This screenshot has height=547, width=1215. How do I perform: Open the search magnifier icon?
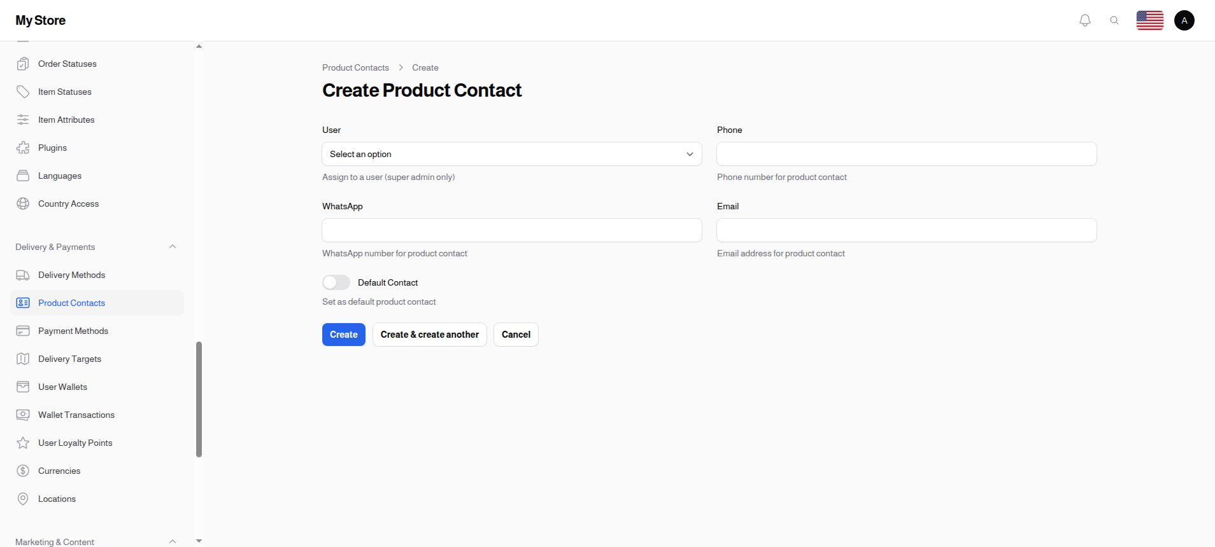coord(1115,20)
